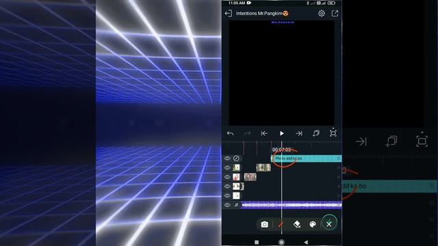
Task: Select the red pen drawing tool
Action: point(281,224)
